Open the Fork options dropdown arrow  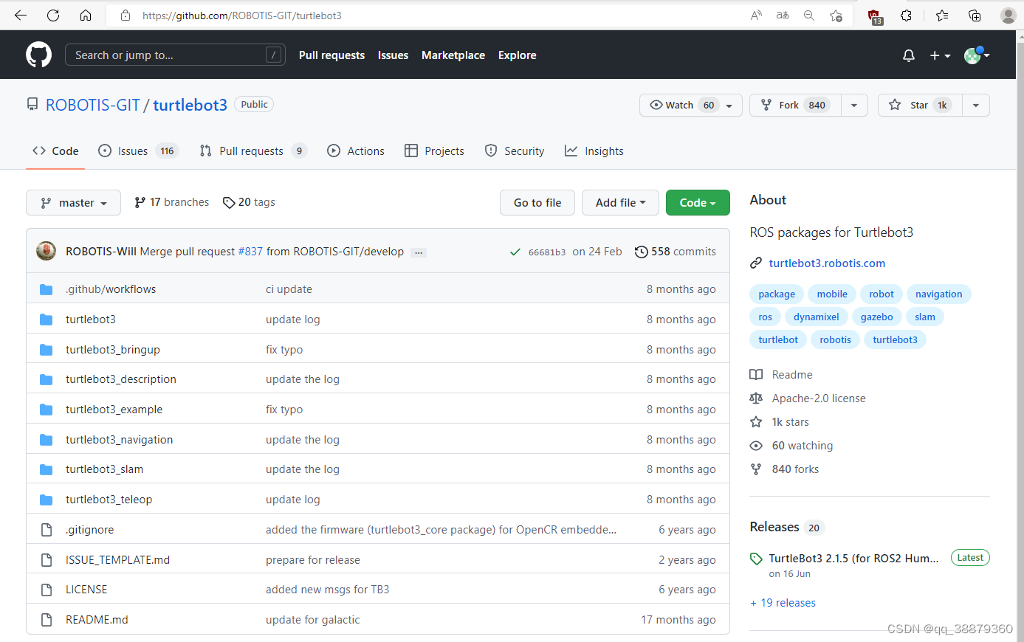pos(854,105)
